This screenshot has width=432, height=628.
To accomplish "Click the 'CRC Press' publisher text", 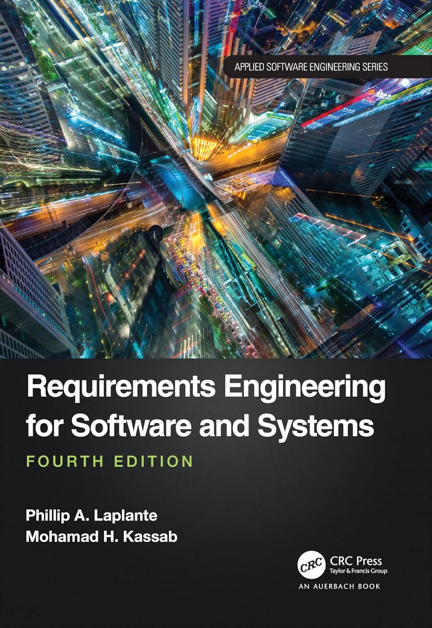I will (x=356, y=561).
